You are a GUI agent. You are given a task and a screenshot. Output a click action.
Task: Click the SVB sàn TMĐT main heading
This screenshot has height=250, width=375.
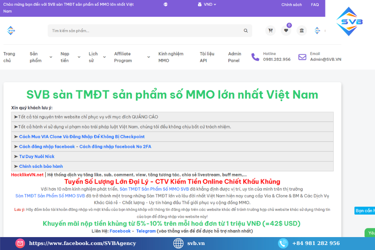point(172,95)
